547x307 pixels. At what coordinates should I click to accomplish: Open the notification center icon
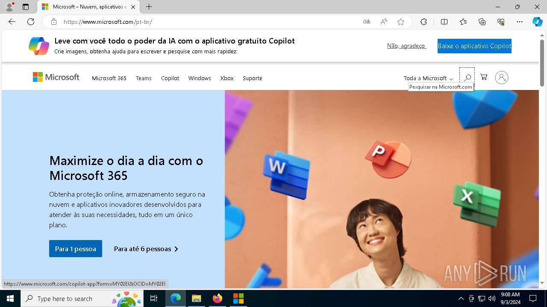click(x=533, y=298)
